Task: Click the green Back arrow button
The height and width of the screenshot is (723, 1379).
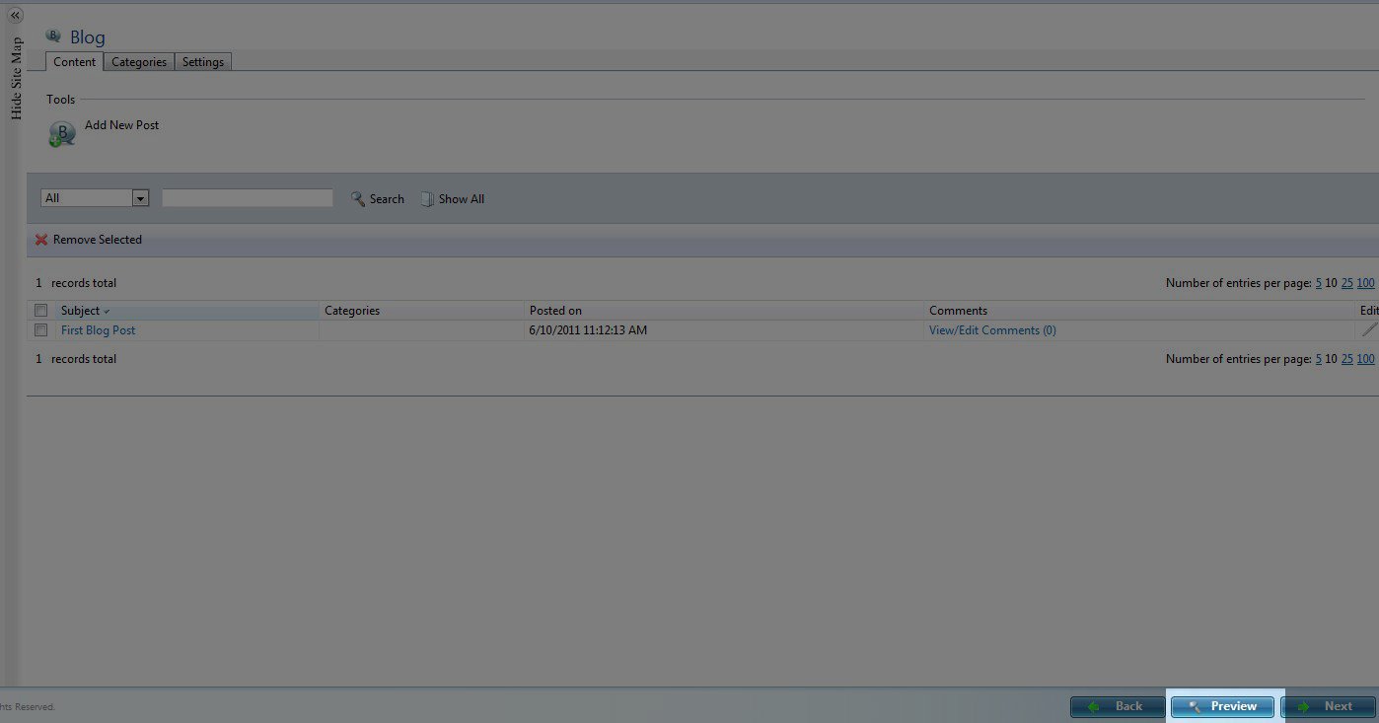Action: click(x=1118, y=706)
